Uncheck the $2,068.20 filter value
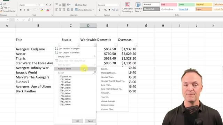Screen dimensions: 223x125 (61, 96)
